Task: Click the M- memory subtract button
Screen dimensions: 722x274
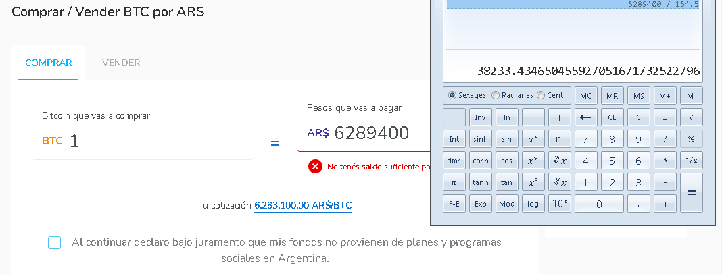Action: point(691,96)
